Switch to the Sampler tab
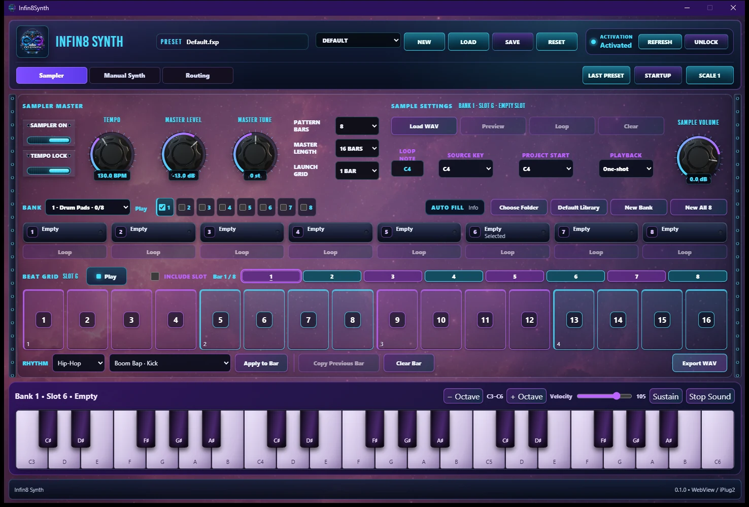The height and width of the screenshot is (507, 749). (52, 75)
